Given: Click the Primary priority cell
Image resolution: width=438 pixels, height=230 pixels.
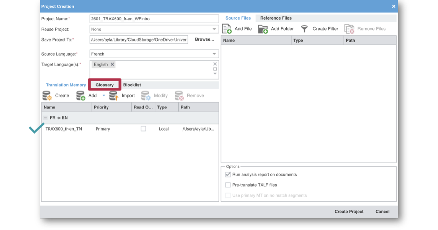Looking at the screenshot, I should pos(103,129).
